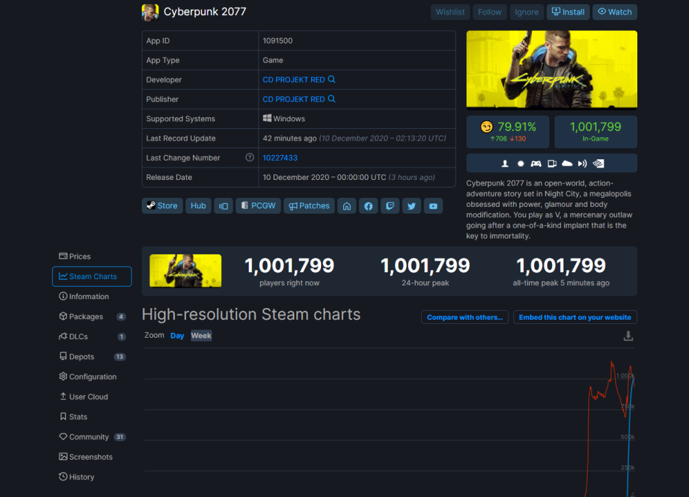Click Embed this chart on your website
689x497 pixels.
575,317
